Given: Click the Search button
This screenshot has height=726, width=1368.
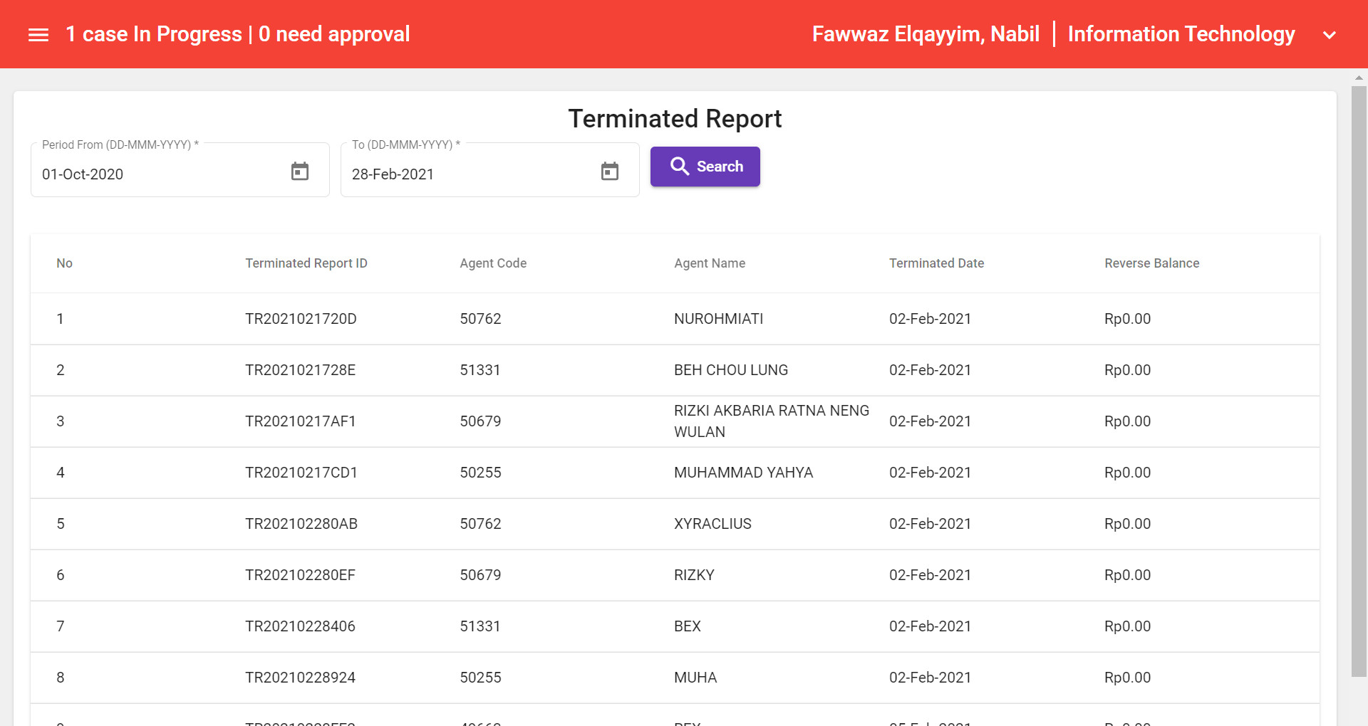Looking at the screenshot, I should pos(705,166).
